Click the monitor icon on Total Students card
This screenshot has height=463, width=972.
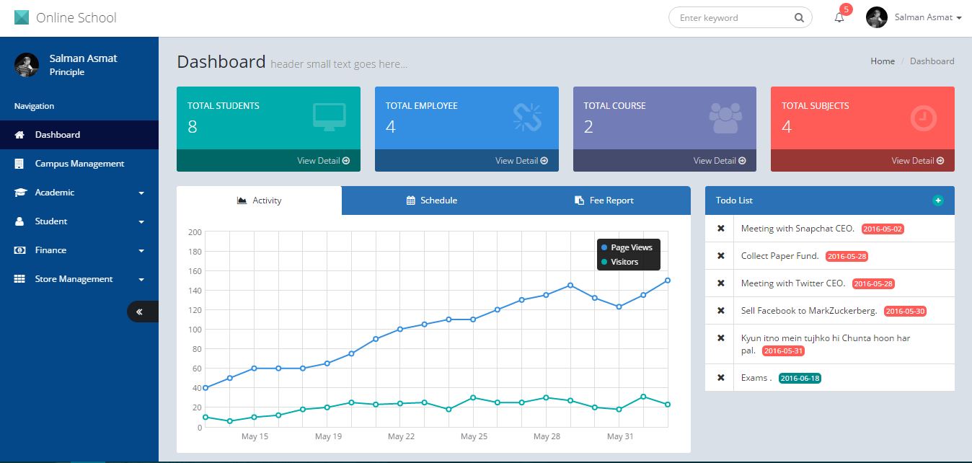(329, 117)
